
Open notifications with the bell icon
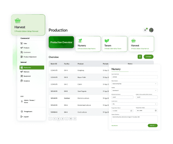tap(145, 30)
